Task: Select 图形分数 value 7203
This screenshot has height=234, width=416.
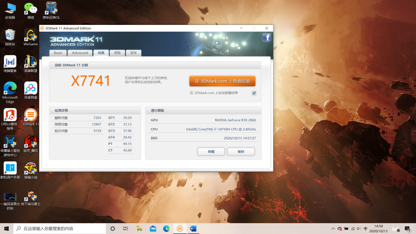Action: (97, 118)
